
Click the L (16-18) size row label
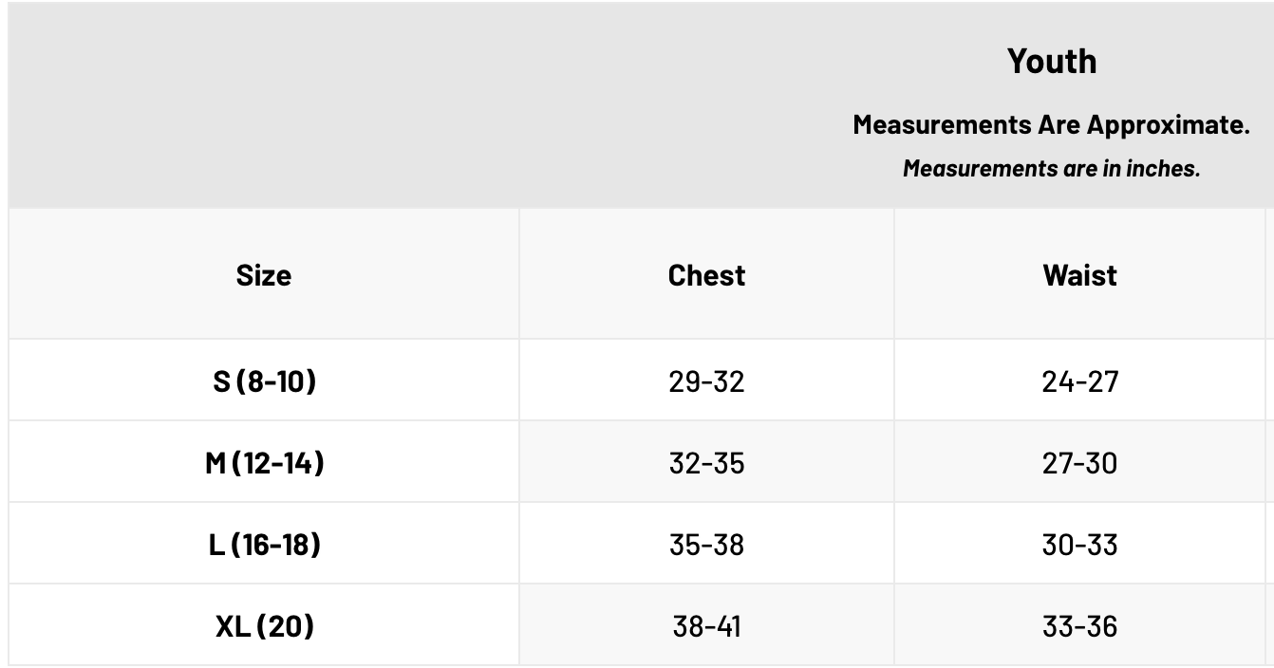click(x=264, y=545)
